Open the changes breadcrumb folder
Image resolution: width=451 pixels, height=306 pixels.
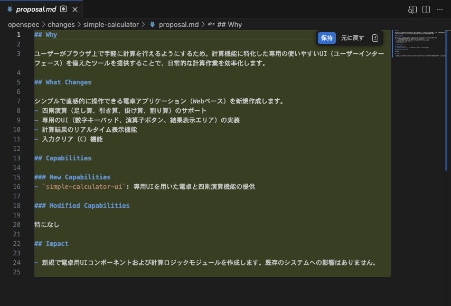[x=61, y=25]
